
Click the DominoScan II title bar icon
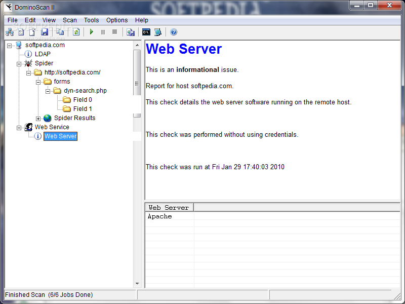pos(8,7)
